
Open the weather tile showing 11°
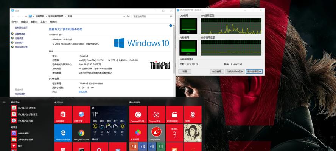(x=109, y=123)
